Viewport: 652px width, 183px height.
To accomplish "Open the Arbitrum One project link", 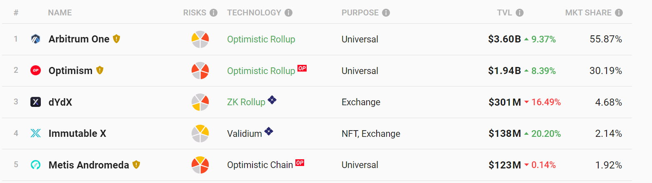I will click(79, 39).
